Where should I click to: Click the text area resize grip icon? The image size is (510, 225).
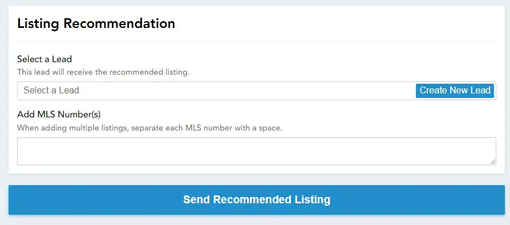[493, 162]
